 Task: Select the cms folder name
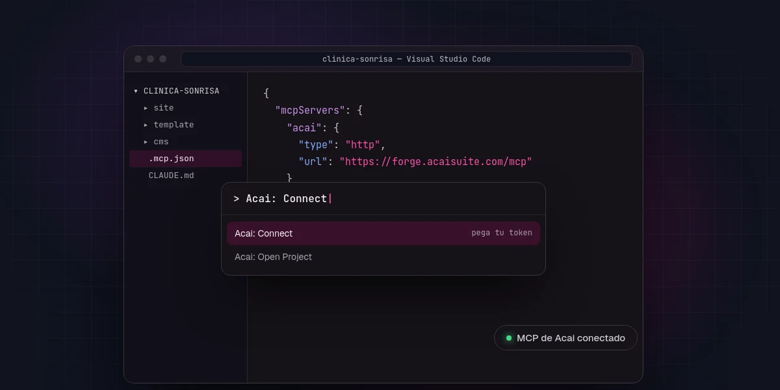161,142
